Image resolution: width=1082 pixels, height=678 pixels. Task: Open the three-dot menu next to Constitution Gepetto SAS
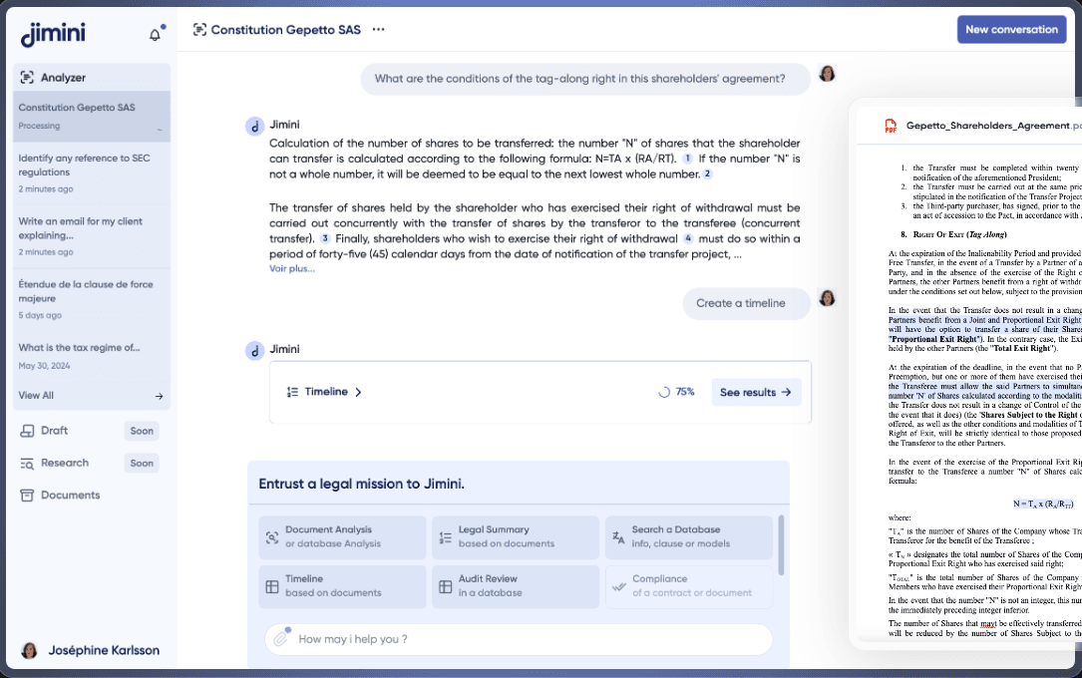tap(378, 29)
